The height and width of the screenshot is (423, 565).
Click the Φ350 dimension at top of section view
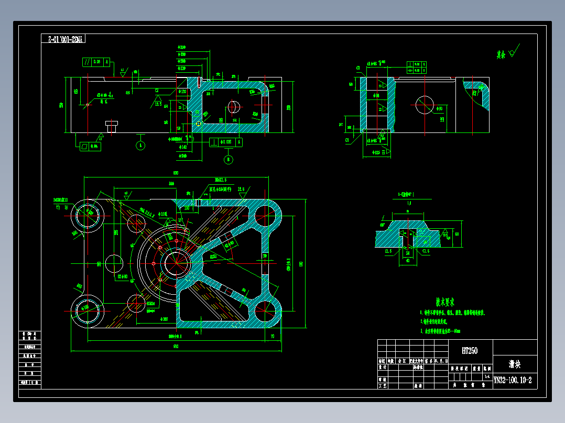(x=181, y=47)
